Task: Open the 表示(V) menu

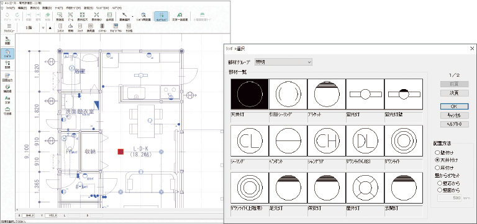Action: click(x=34, y=7)
